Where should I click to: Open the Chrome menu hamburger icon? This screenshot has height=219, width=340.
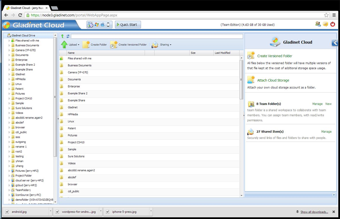tap(334, 15)
